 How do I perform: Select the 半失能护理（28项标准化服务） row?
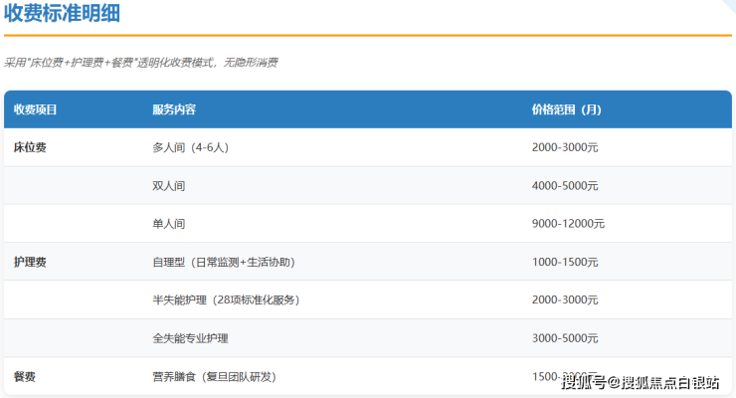click(x=226, y=300)
